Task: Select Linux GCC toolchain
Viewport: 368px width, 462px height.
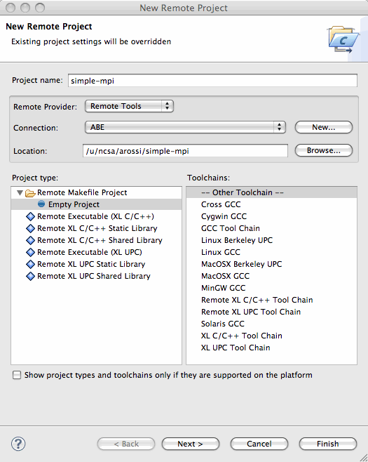Action: (x=221, y=252)
